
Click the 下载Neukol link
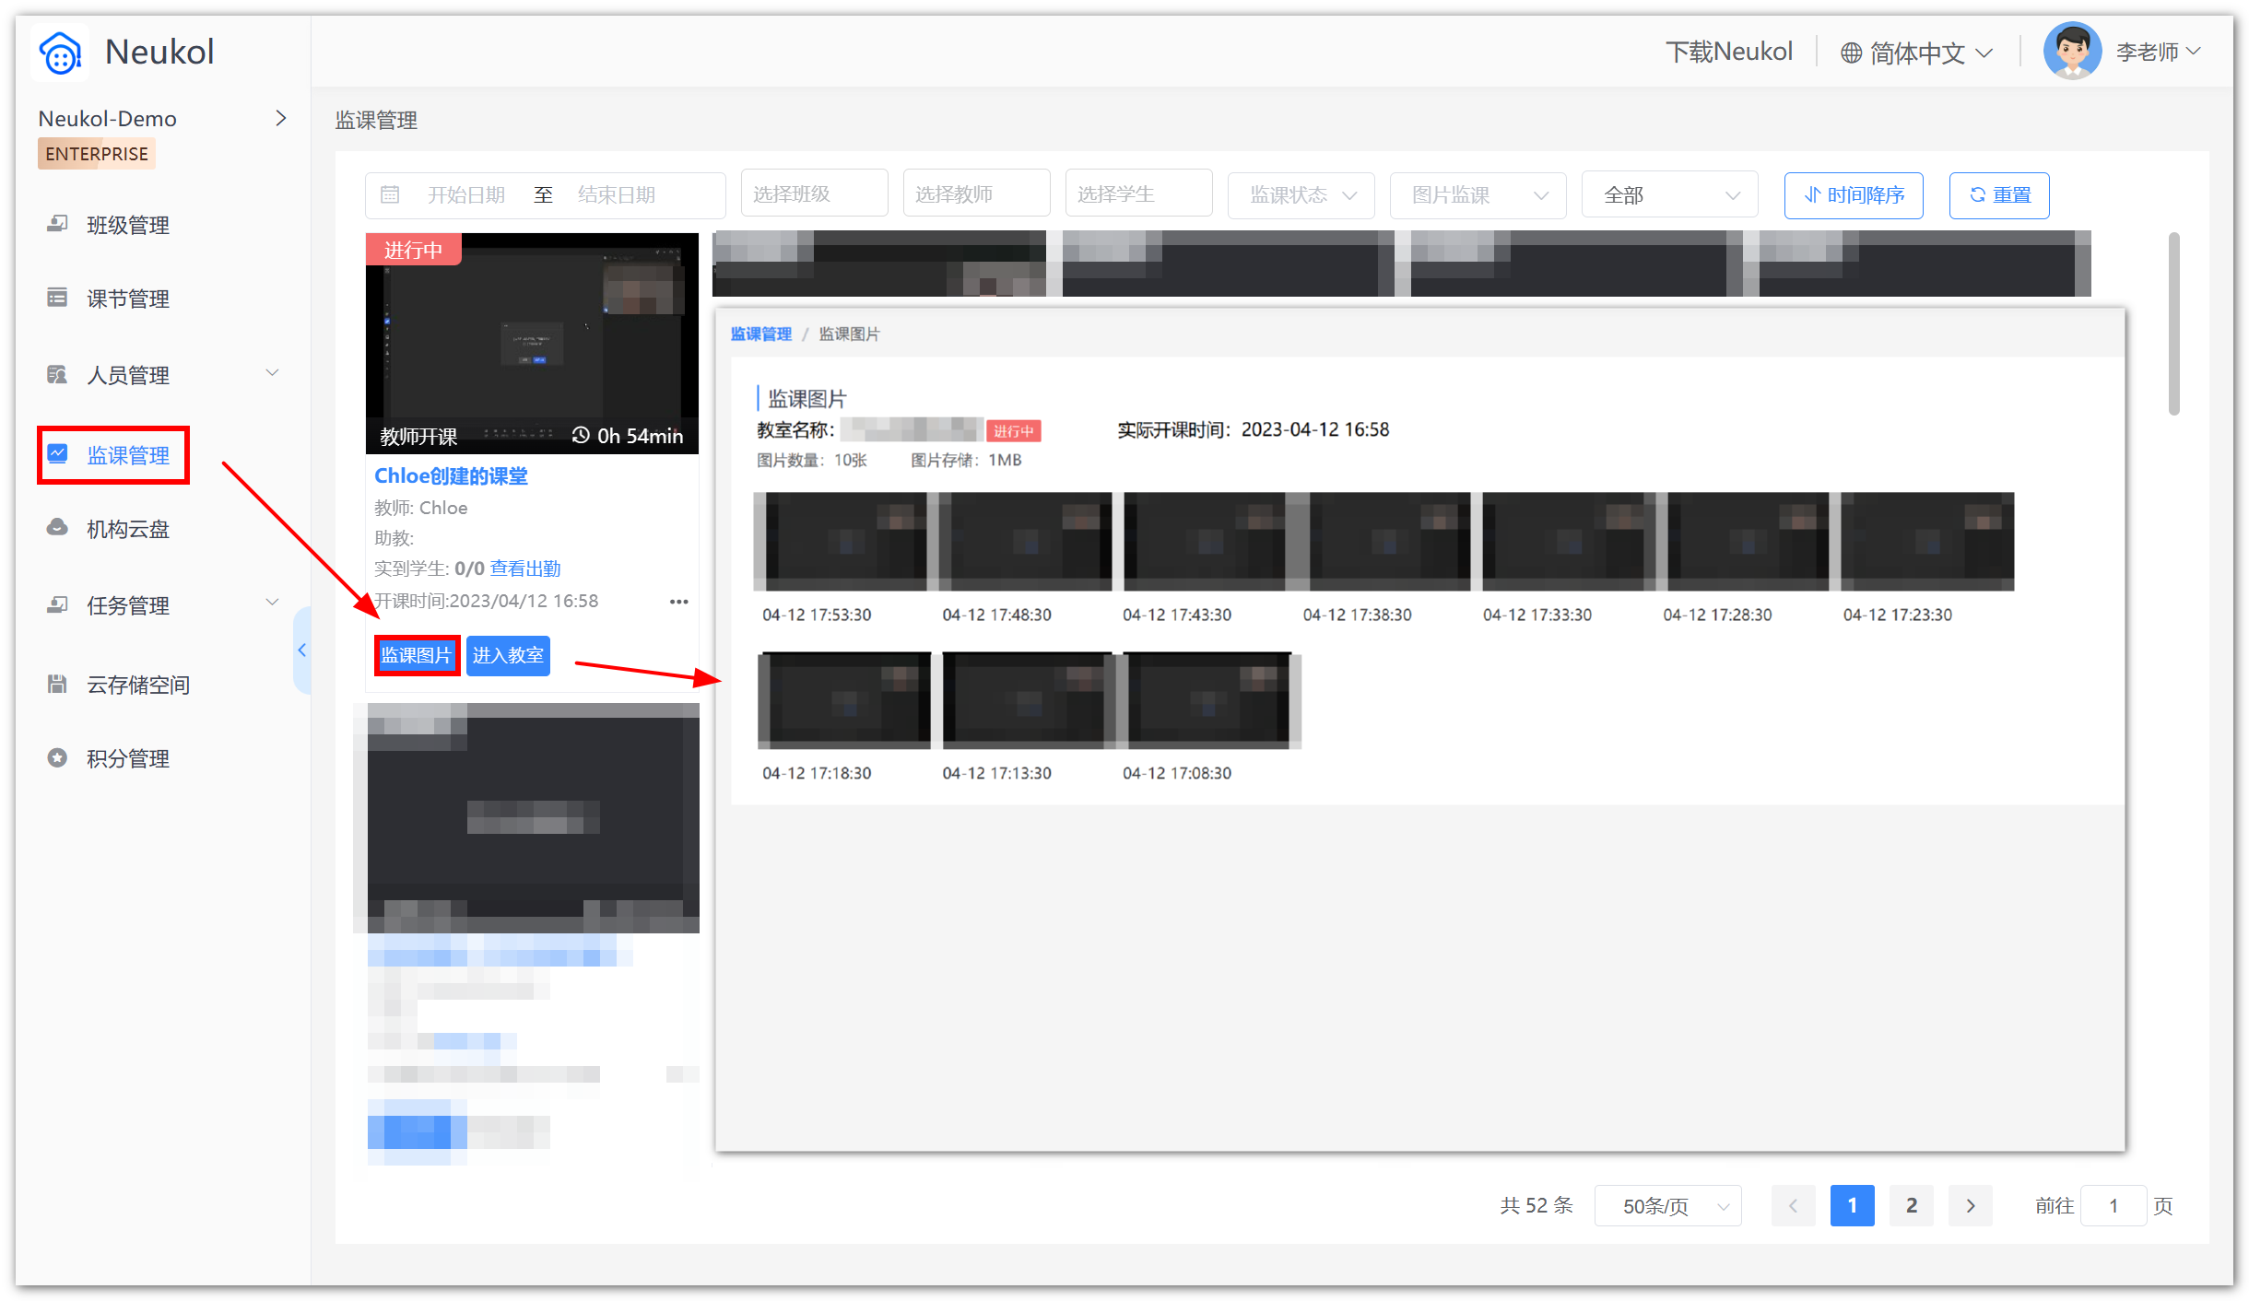click(x=1728, y=52)
